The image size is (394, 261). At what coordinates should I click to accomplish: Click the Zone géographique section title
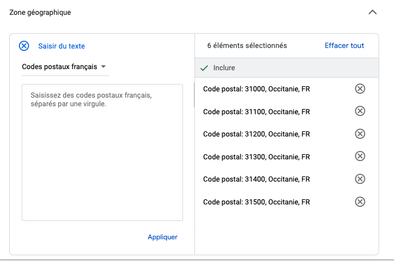(x=40, y=13)
